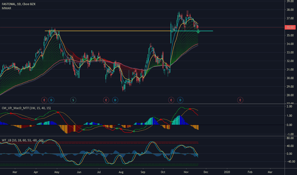297x175 pixels.
Task: Click the 35.00 price axis label
Action: tap(290, 35)
